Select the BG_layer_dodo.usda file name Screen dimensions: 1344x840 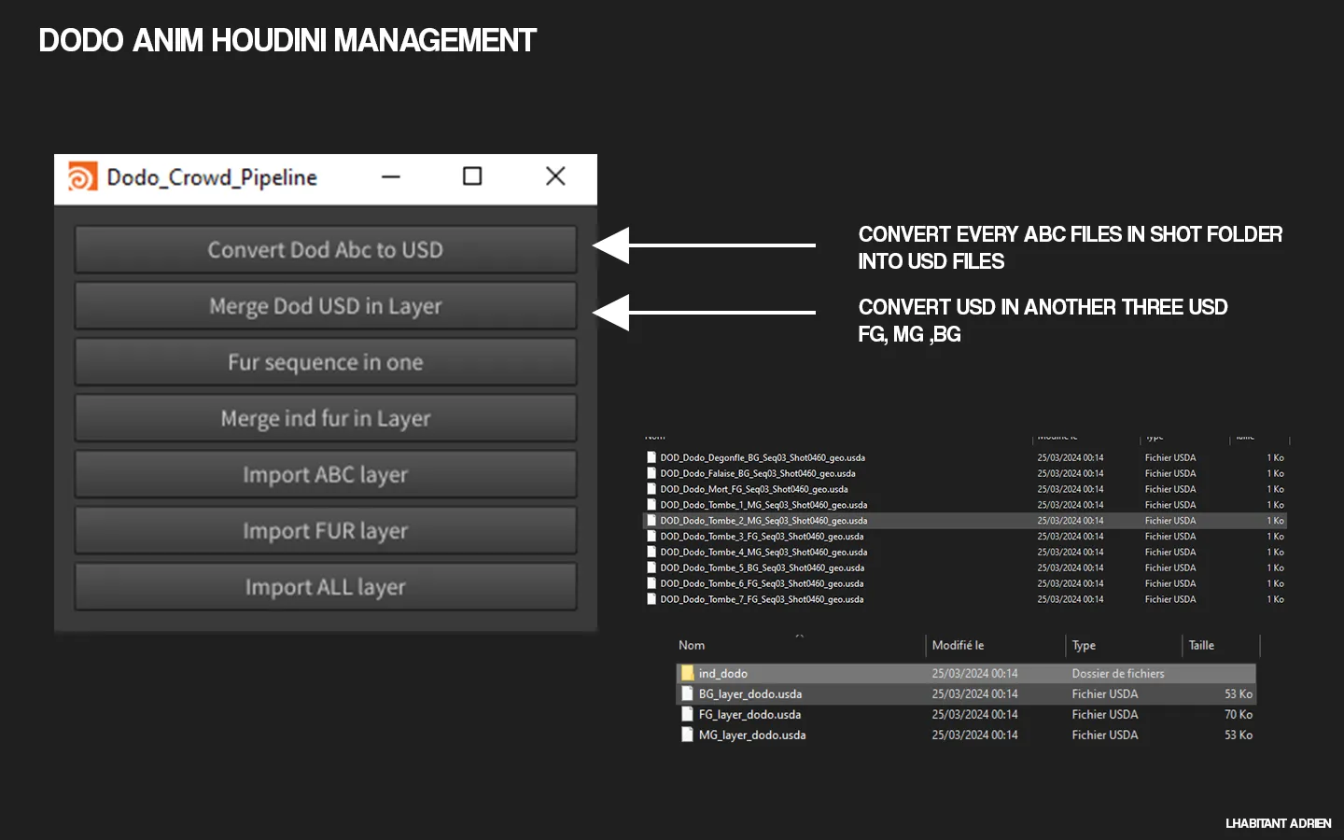[x=750, y=693]
